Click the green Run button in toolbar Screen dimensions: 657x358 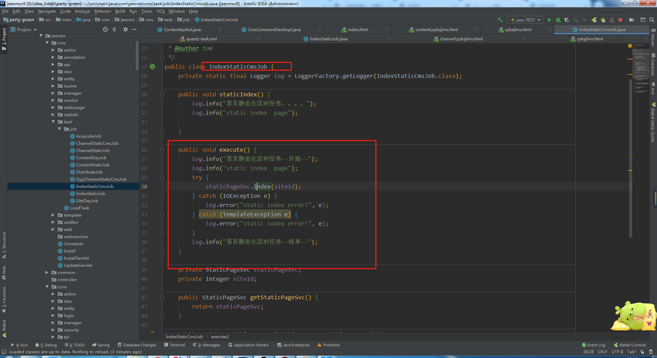[x=549, y=20]
